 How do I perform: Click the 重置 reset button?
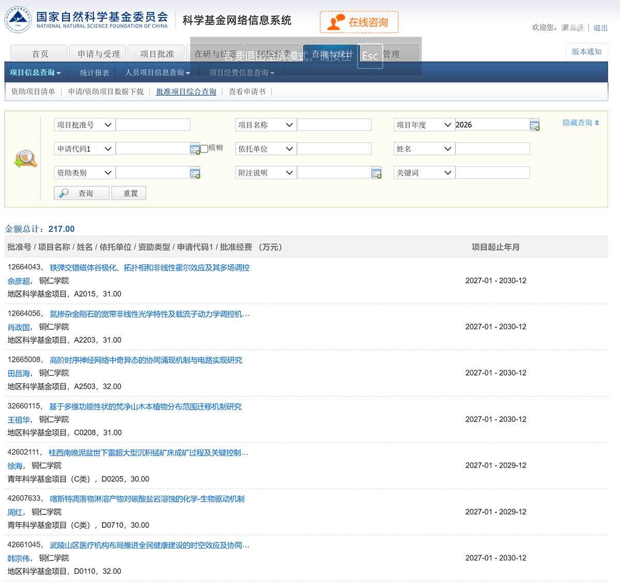[129, 193]
